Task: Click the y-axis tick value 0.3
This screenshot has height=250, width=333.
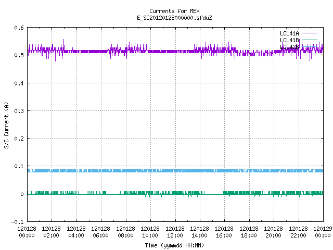Action: click(19, 111)
